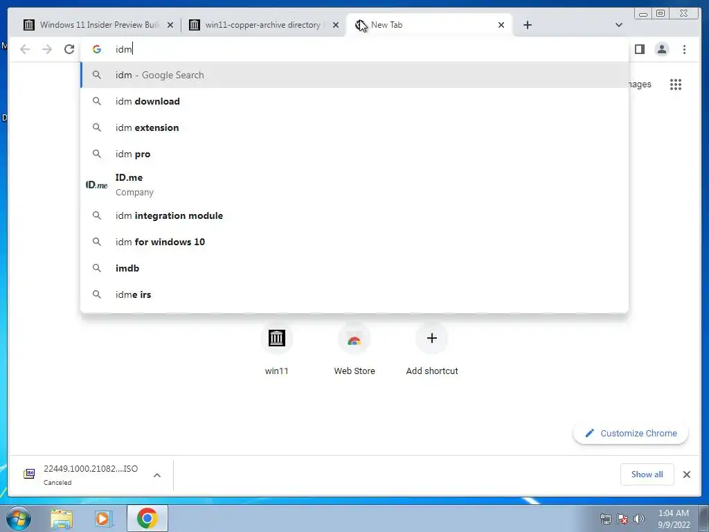Reload the page with the refresh icon

coord(69,49)
